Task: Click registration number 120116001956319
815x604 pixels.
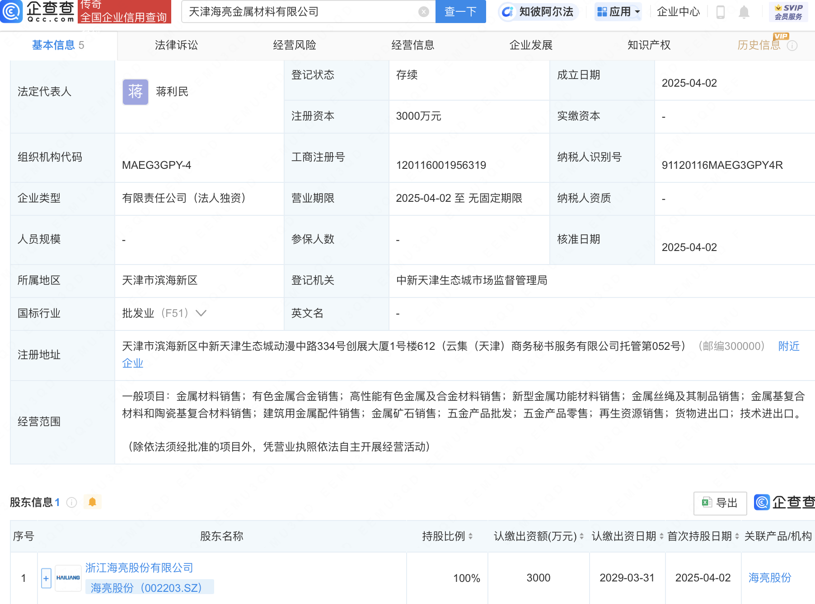Action: 441,165
